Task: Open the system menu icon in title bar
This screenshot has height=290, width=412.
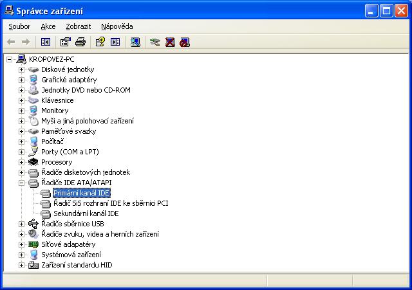Action: click(8, 11)
